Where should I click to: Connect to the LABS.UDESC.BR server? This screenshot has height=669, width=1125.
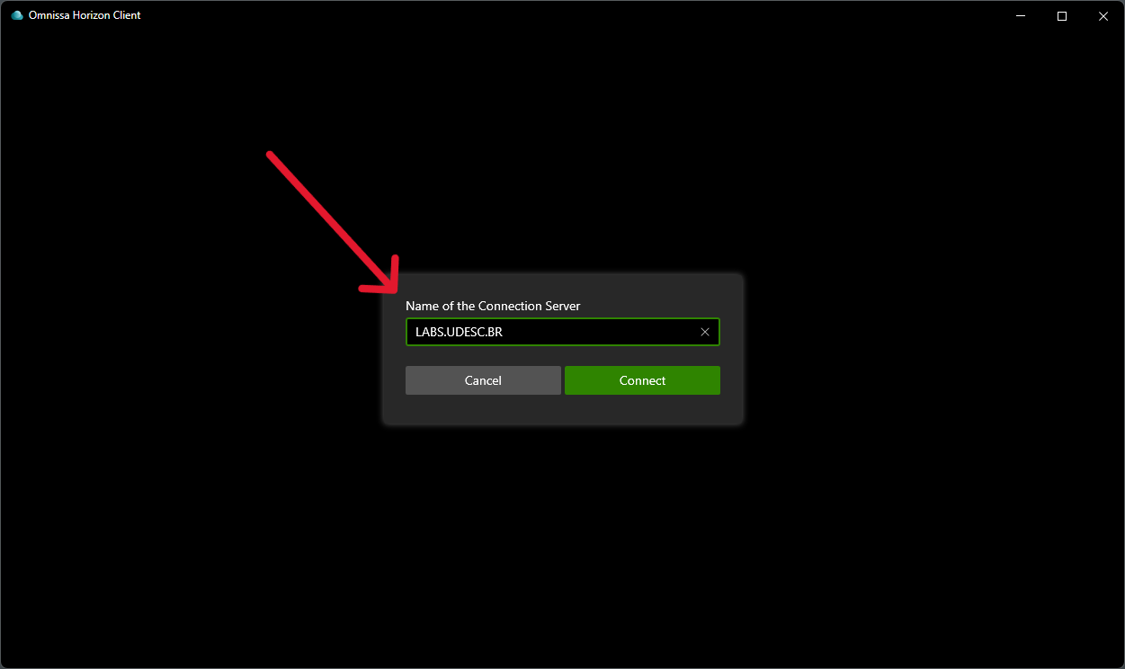point(642,380)
